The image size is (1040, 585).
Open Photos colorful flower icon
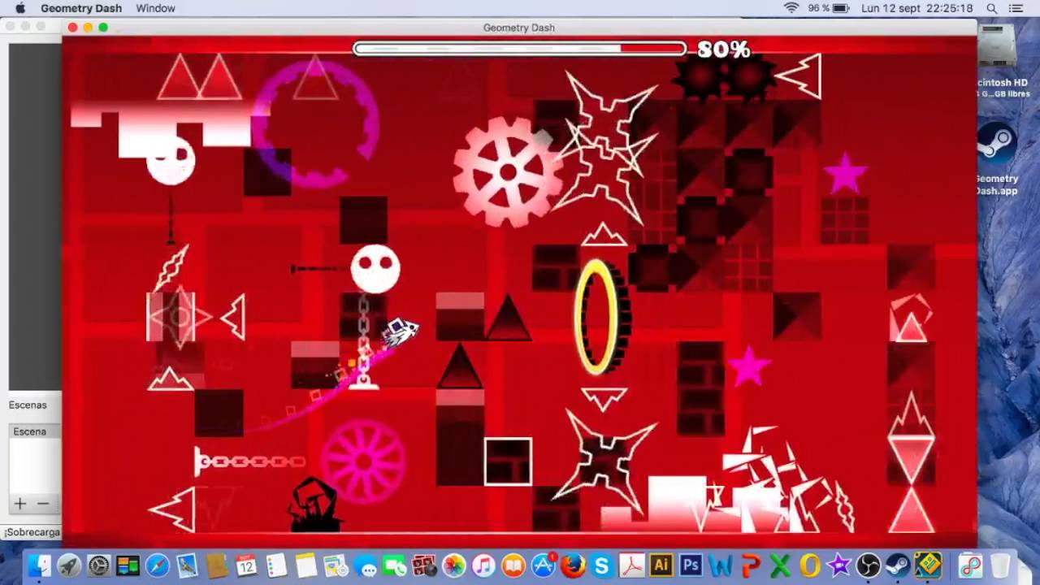click(454, 565)
